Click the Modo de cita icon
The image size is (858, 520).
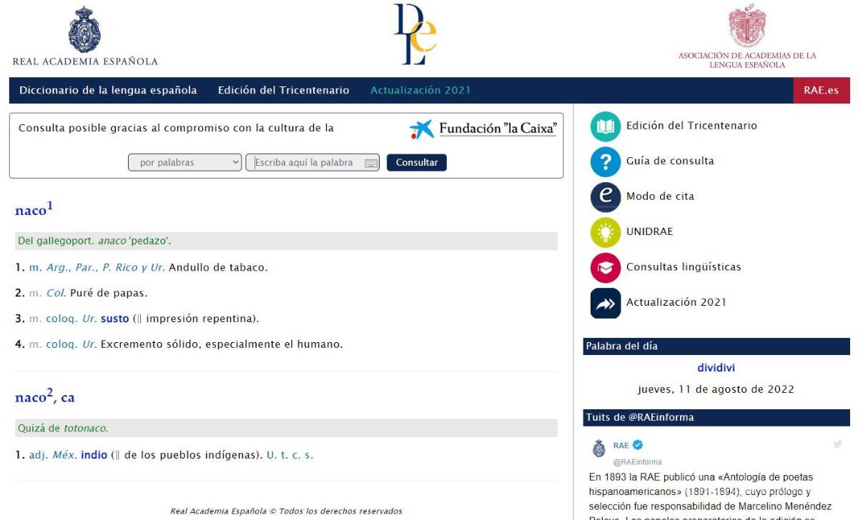(x=605, y=196)
